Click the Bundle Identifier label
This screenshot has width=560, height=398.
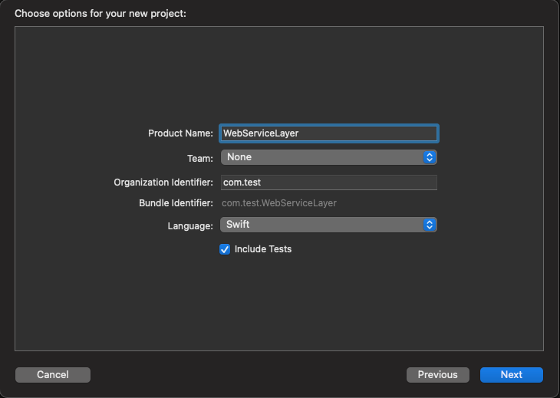tap(176, 203)
